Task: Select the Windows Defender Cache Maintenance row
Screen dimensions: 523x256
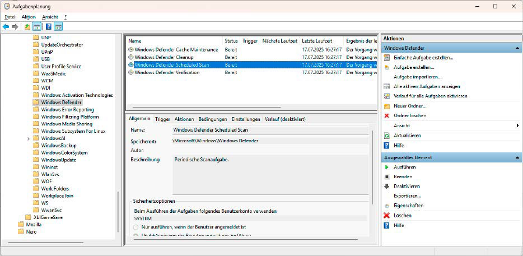Action: [x=251, y=50]
